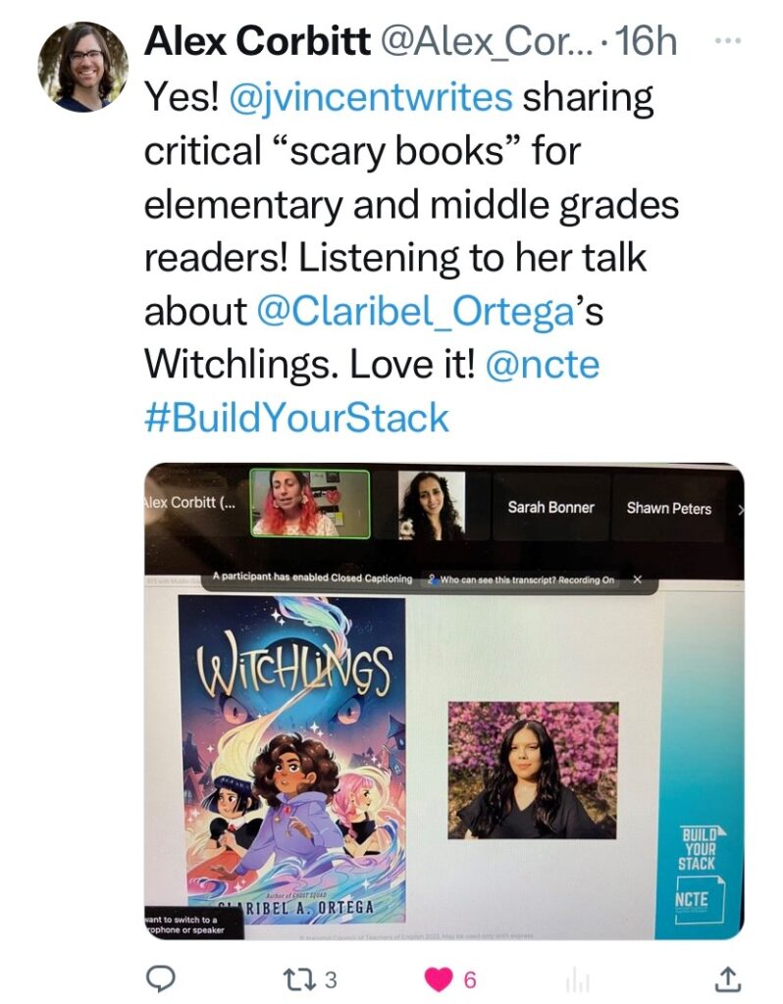Click the author photo with pink flowers

click(x=533, y=770)
